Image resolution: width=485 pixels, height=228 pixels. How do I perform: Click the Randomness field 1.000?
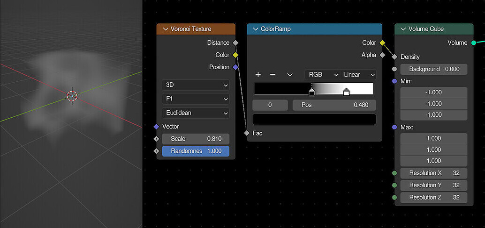click(196, 151)
